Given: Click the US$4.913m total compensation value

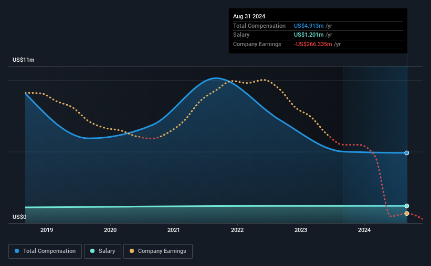Looking at the screenshot, I should tap(309, 26).
